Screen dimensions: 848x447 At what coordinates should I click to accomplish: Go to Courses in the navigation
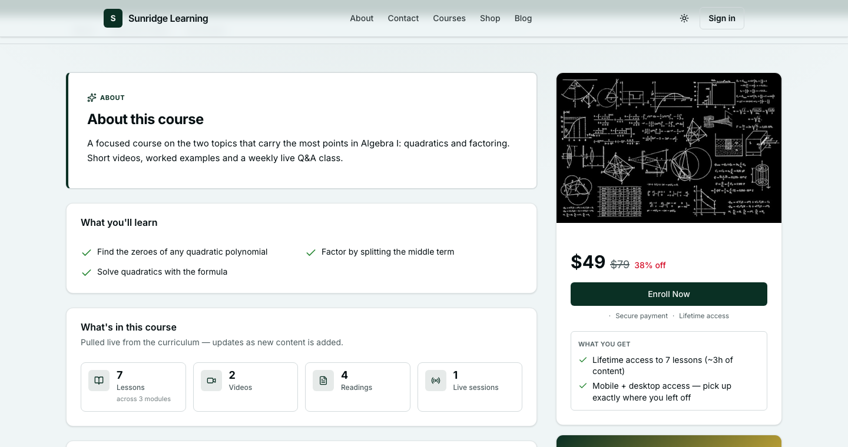[x=449, y=18]
